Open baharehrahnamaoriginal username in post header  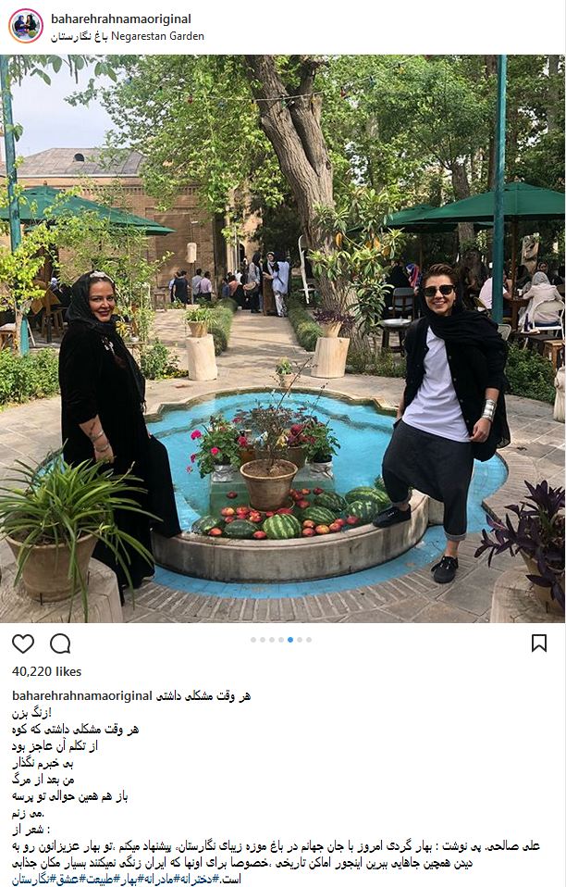pos(121,19)
